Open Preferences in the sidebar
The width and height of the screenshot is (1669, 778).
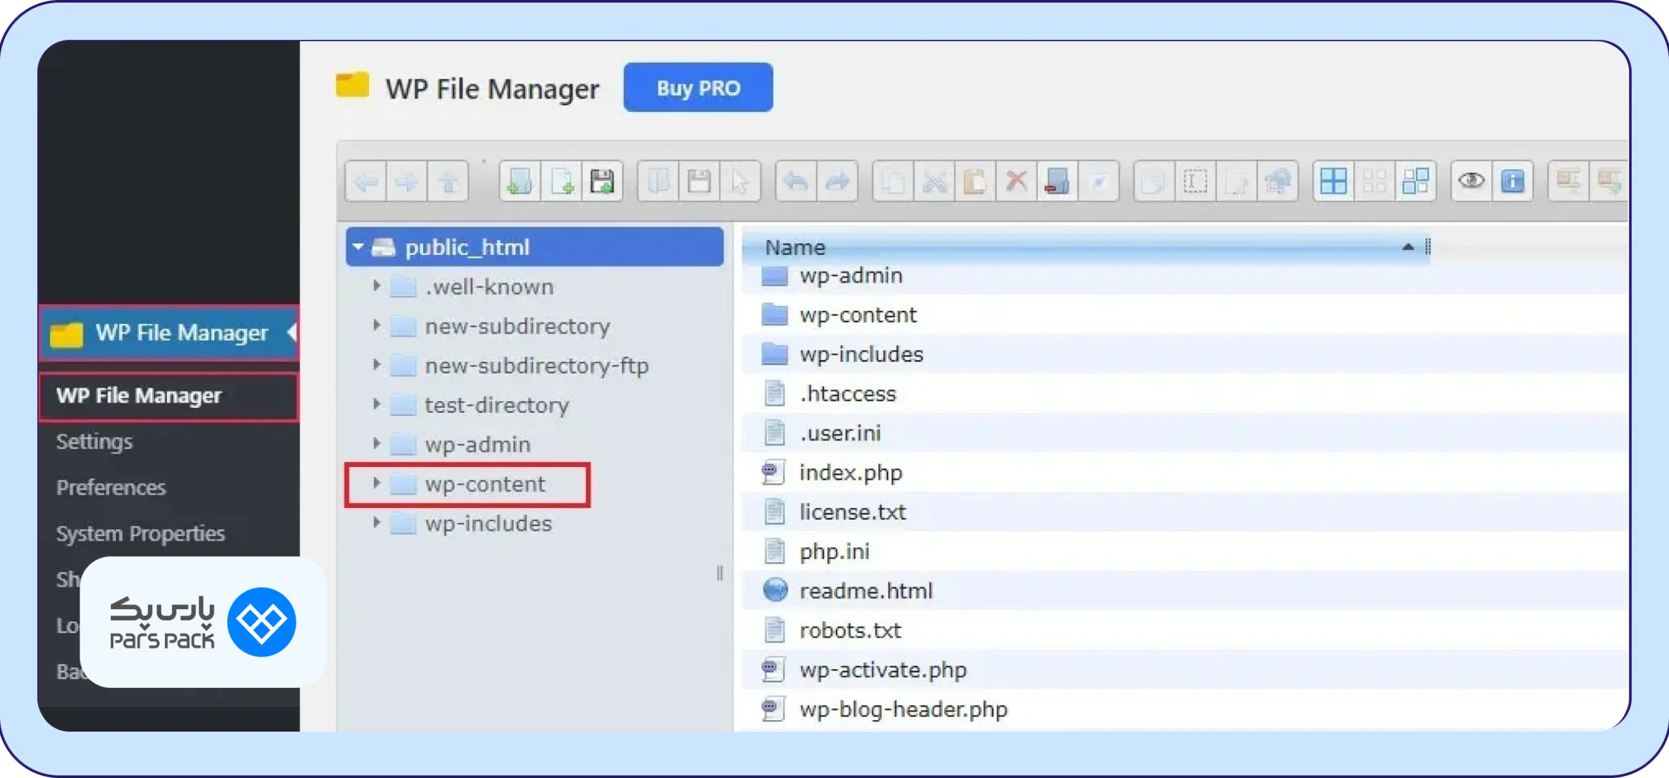[x=111, y=488]
